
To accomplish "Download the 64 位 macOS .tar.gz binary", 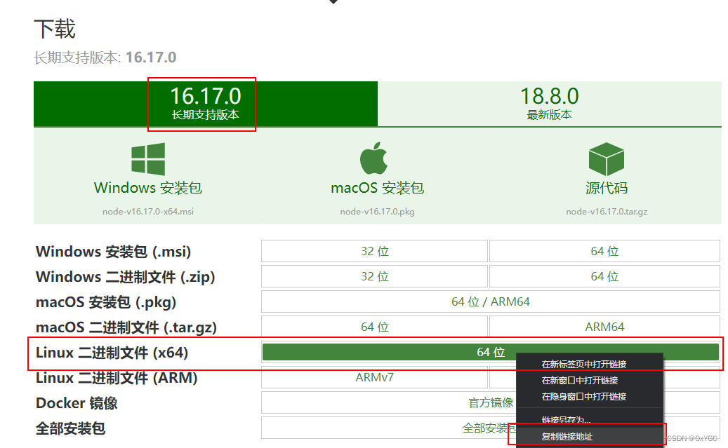I will coord(375,327).
